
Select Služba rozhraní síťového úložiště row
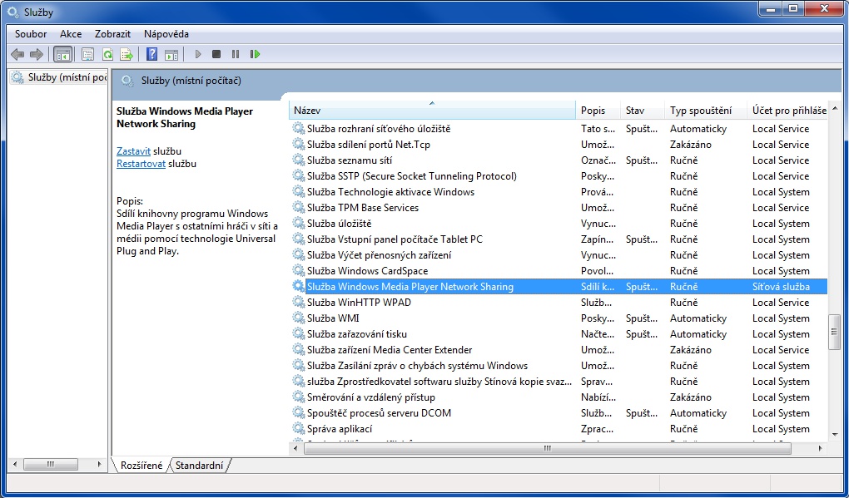559,128
